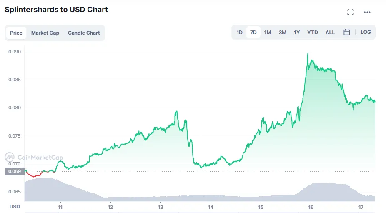386x213 pixels.
Task: Select the 1D time range
Action: 239,32
